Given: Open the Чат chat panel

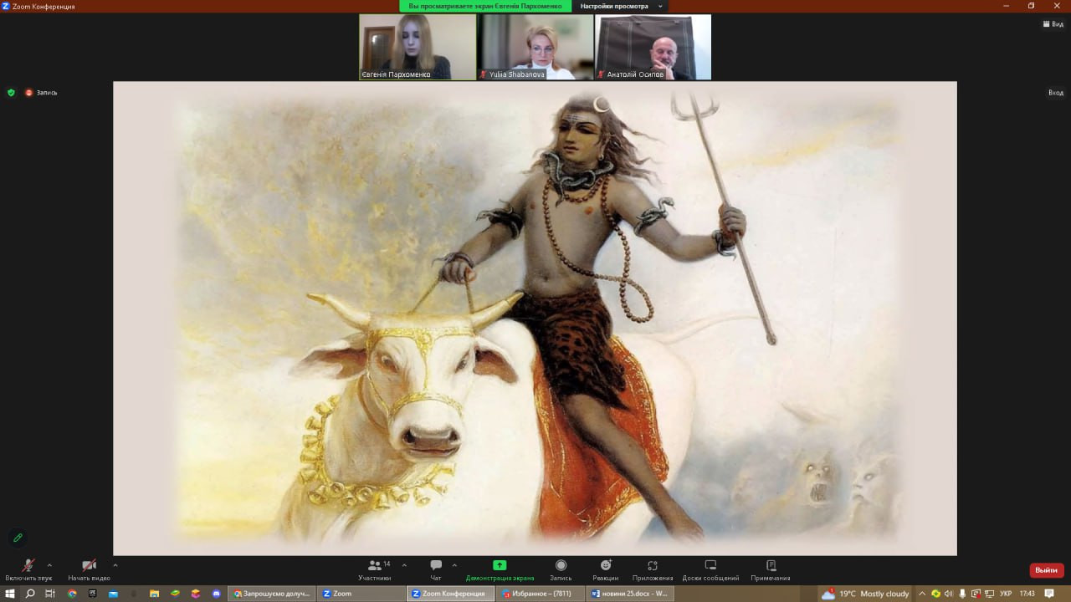Looking at the screenshot, I should pos(435,566).
